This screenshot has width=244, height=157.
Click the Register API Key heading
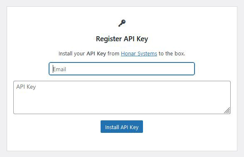122,39
